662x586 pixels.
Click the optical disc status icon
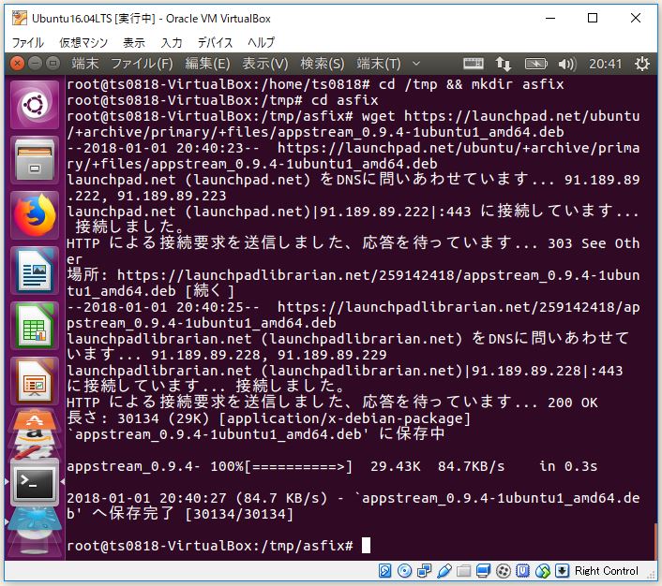tap(404, 571)
